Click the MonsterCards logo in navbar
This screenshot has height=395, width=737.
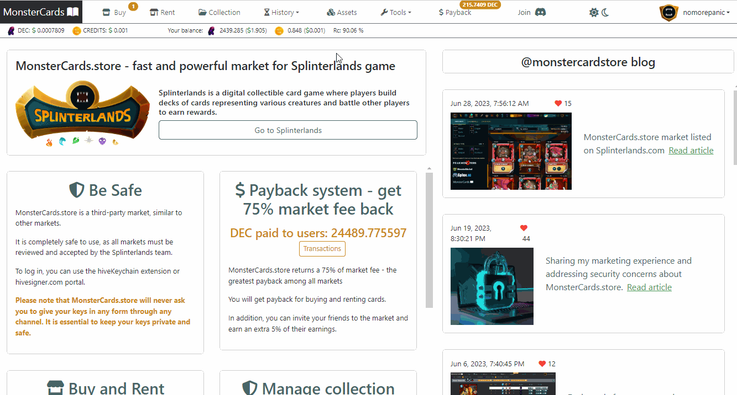41,12
